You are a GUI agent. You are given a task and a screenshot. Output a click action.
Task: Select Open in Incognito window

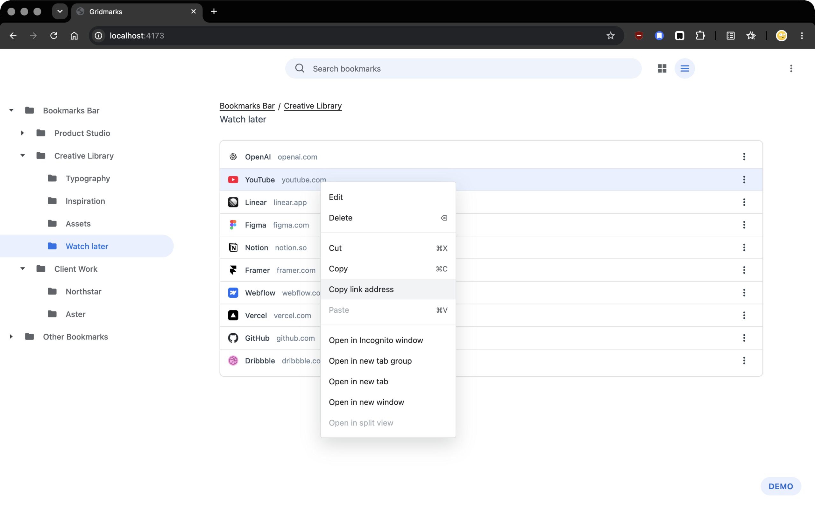coord(388,340)
